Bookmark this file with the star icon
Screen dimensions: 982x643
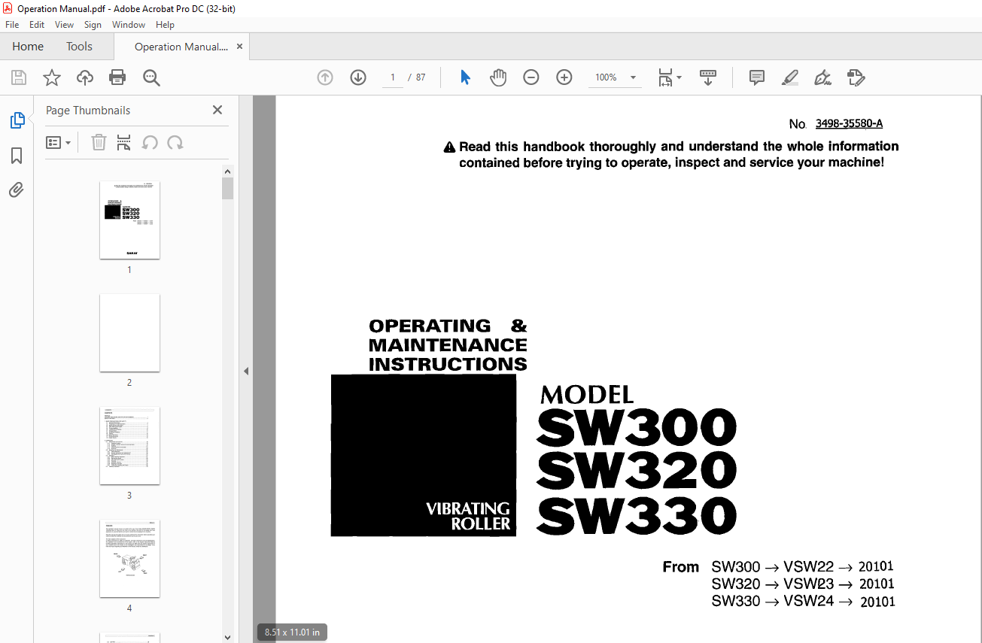point(52,77)
